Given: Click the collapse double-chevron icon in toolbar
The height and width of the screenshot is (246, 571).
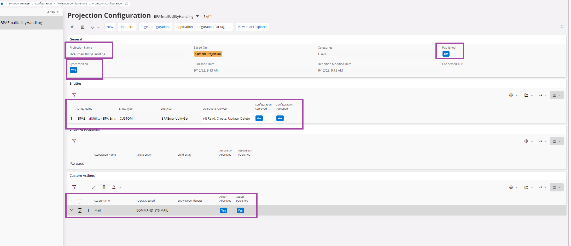Looking at the screenshot, I should 72,27.
